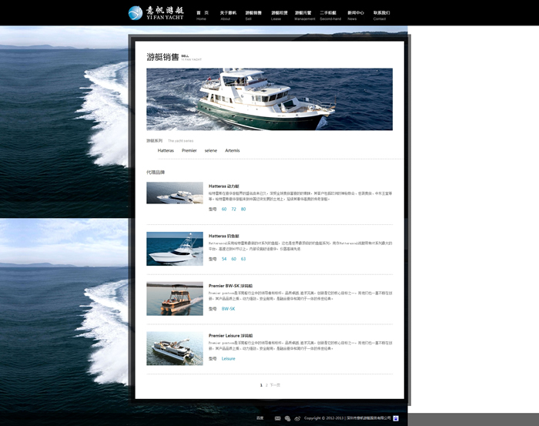Select model 63 of Hatteras fishing yacht

243,259
